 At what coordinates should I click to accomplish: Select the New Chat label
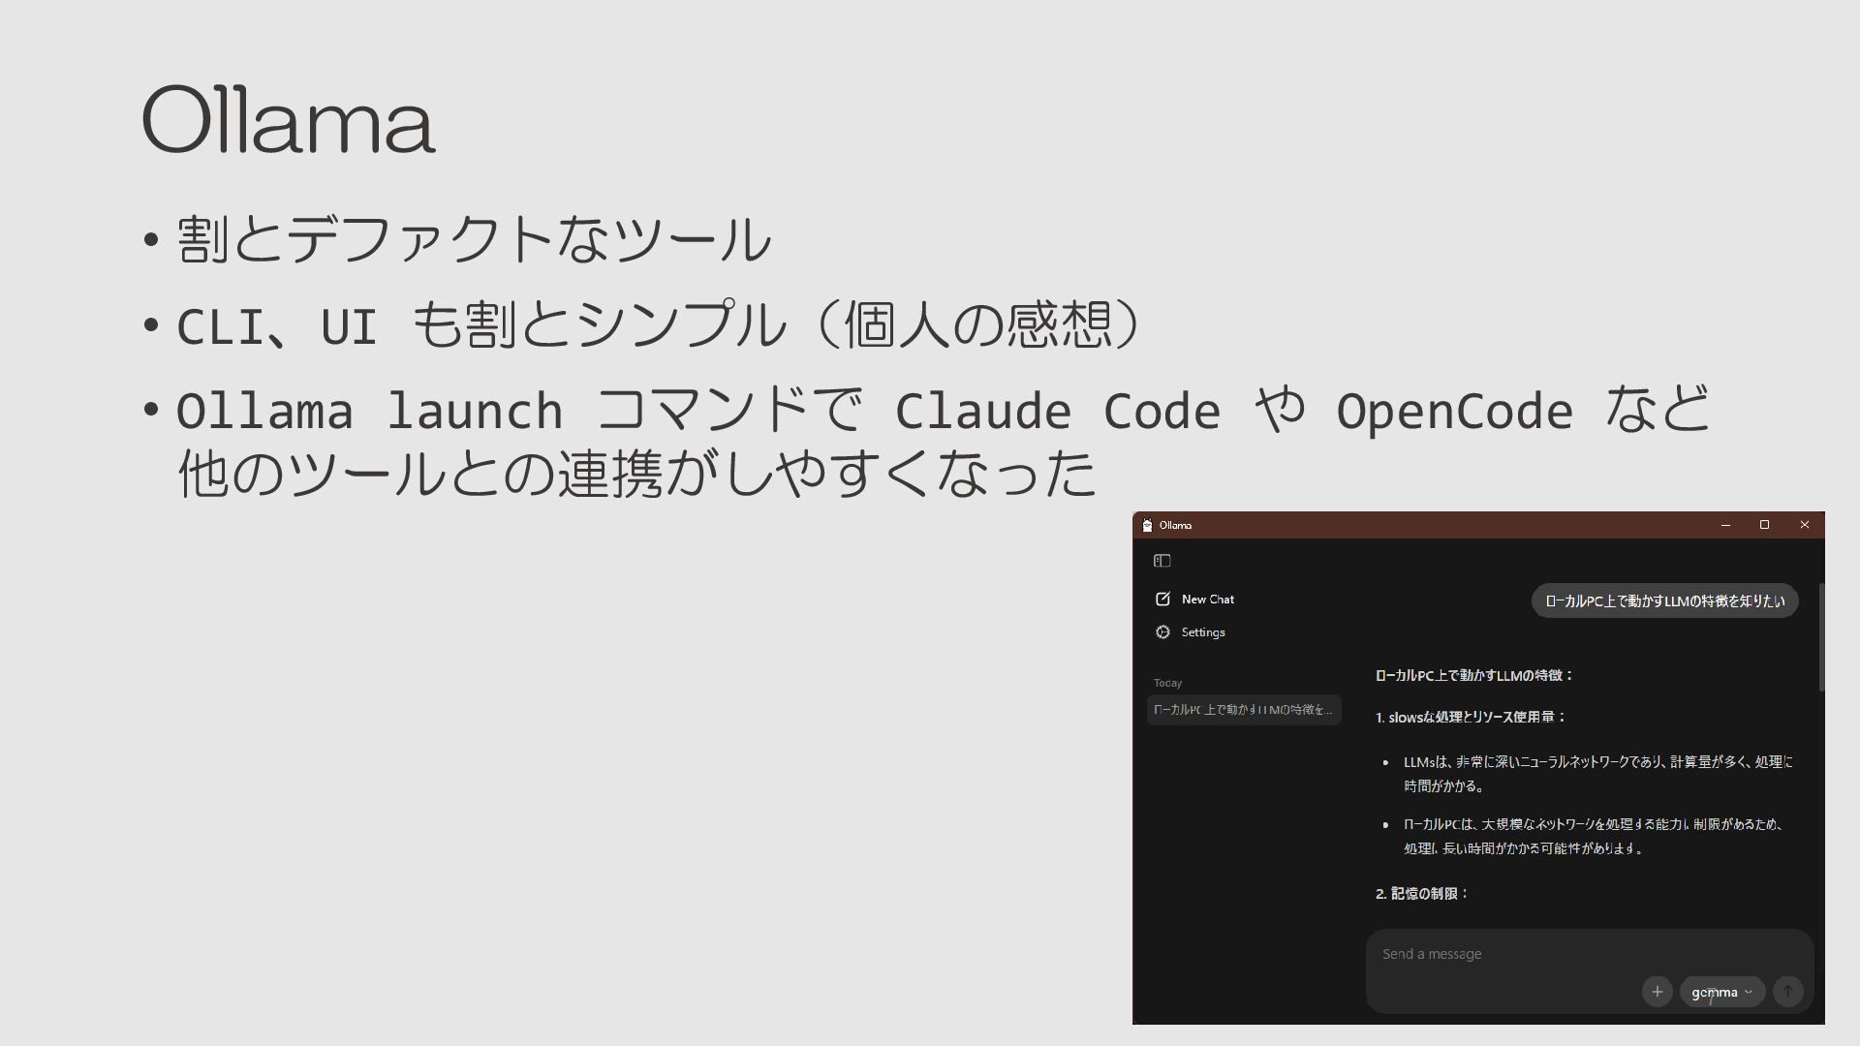(1207, 600)
